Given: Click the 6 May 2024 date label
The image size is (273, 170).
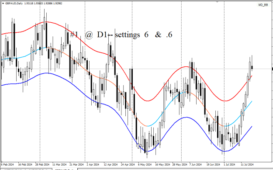Looking at the screenshot, I should [145, 165].
